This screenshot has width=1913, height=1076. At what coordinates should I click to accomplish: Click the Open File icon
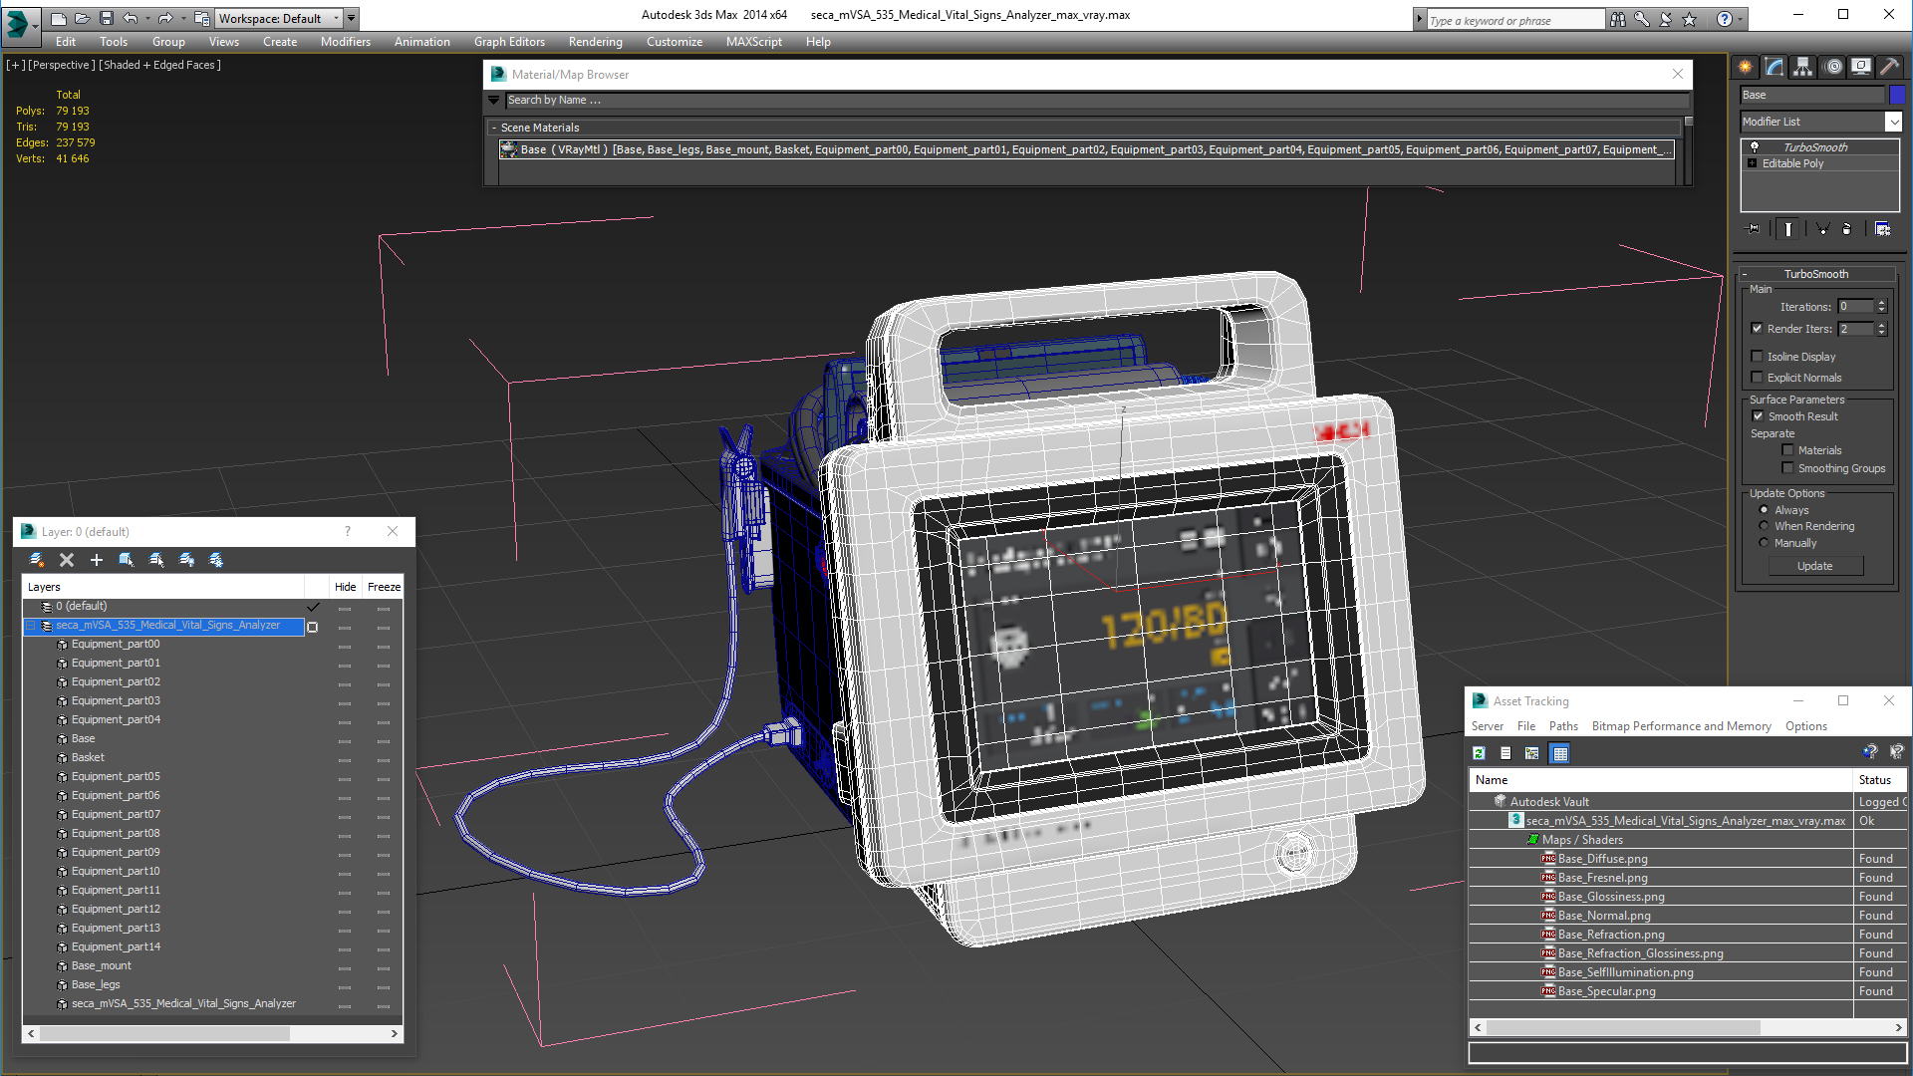pyautogui.click(x=82, y=18)
